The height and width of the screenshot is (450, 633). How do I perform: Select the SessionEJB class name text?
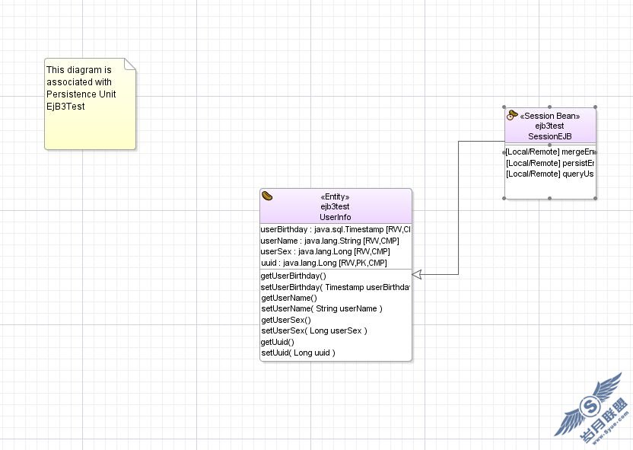pos(550,136)
